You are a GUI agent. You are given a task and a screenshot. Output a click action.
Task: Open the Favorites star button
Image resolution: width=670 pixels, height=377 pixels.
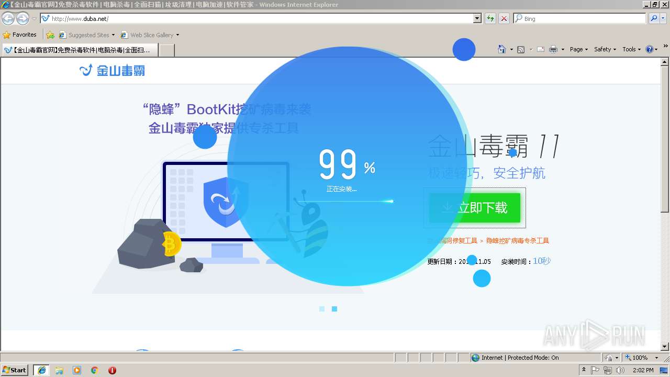pos(7,35)
